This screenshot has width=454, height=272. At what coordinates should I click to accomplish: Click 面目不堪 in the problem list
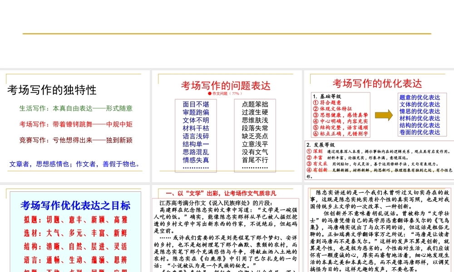click(x=196, y=104)
